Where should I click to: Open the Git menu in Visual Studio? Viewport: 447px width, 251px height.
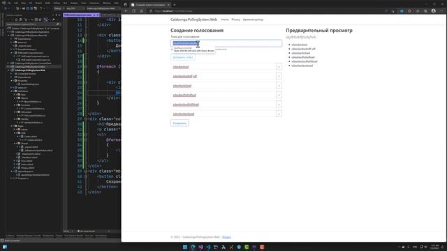pyautogui.click(x=31, y=3)
